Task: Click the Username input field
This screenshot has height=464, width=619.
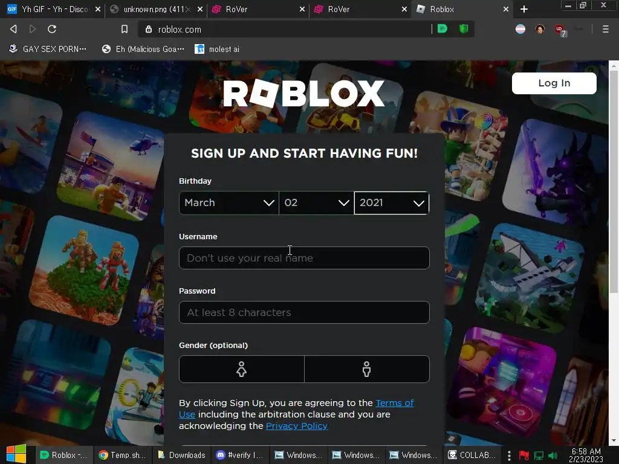Action: (304, 258)
